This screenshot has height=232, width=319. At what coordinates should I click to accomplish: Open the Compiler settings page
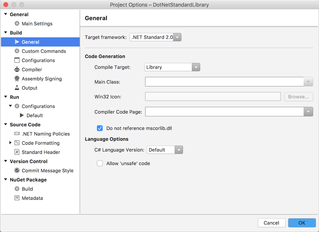(32, 69)
